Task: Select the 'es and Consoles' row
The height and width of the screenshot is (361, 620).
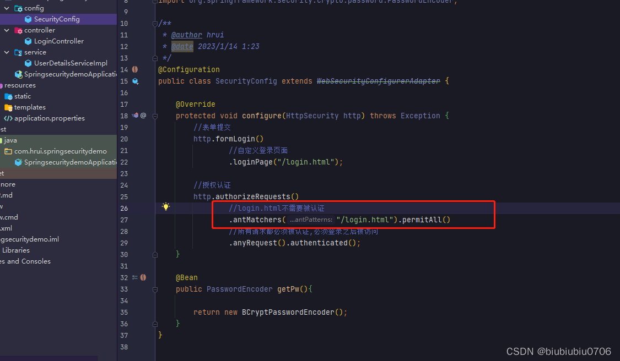Action: (x=58, y=261)
